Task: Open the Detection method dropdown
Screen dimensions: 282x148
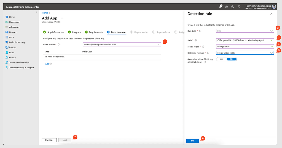Action: pos(245,53)
